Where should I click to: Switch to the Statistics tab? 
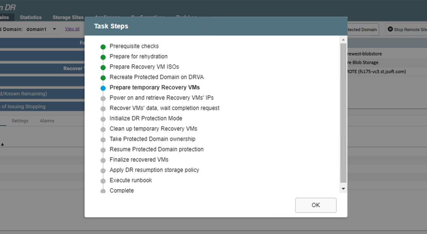(31, 17)
